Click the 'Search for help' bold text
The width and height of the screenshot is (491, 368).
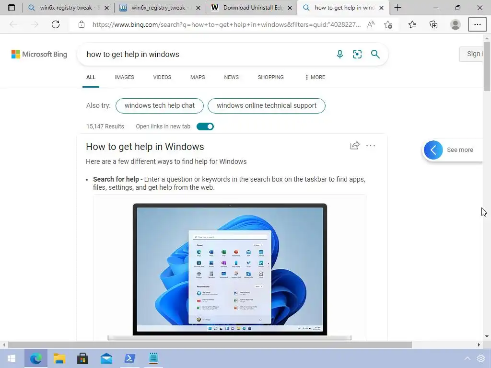pos(116,179)
